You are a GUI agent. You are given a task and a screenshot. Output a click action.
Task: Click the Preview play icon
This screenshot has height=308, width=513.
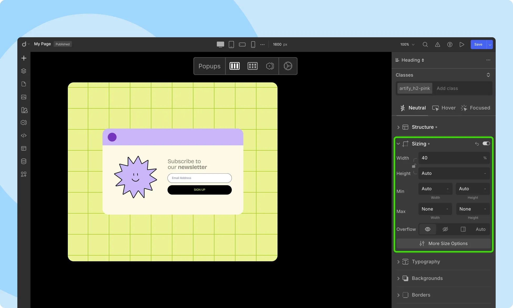462,44
